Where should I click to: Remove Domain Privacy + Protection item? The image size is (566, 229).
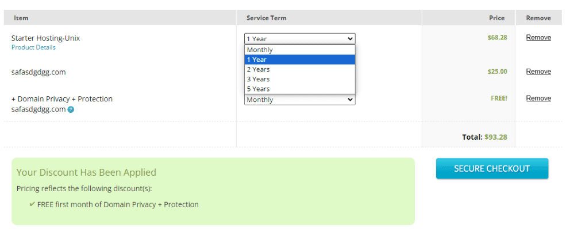pos(538,98)
